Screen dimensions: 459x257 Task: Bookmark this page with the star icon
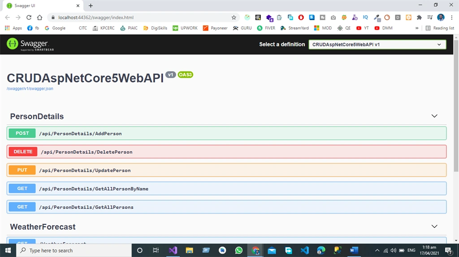pyautogui.click(x=234, y=17)
